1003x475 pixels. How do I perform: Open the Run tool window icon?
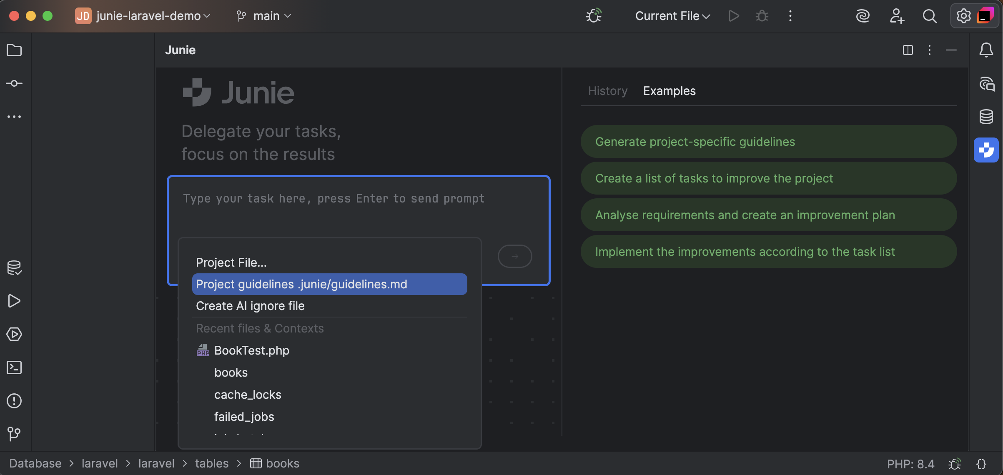[14, 301]
